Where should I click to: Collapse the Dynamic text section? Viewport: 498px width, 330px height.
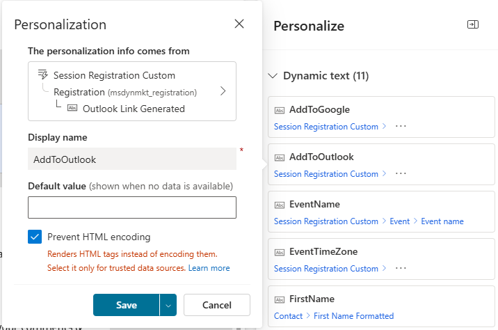pos(272,76)
